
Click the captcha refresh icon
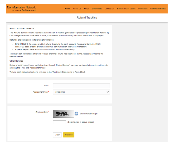(x=76, y=114)
